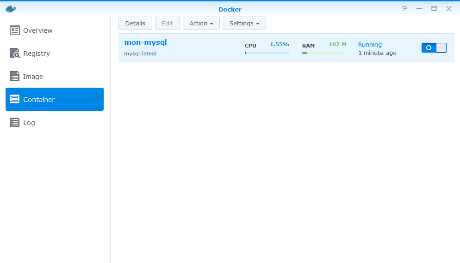Click the Edit button
The height and width of the screenshot is (263, 460).
click(168, 23)
